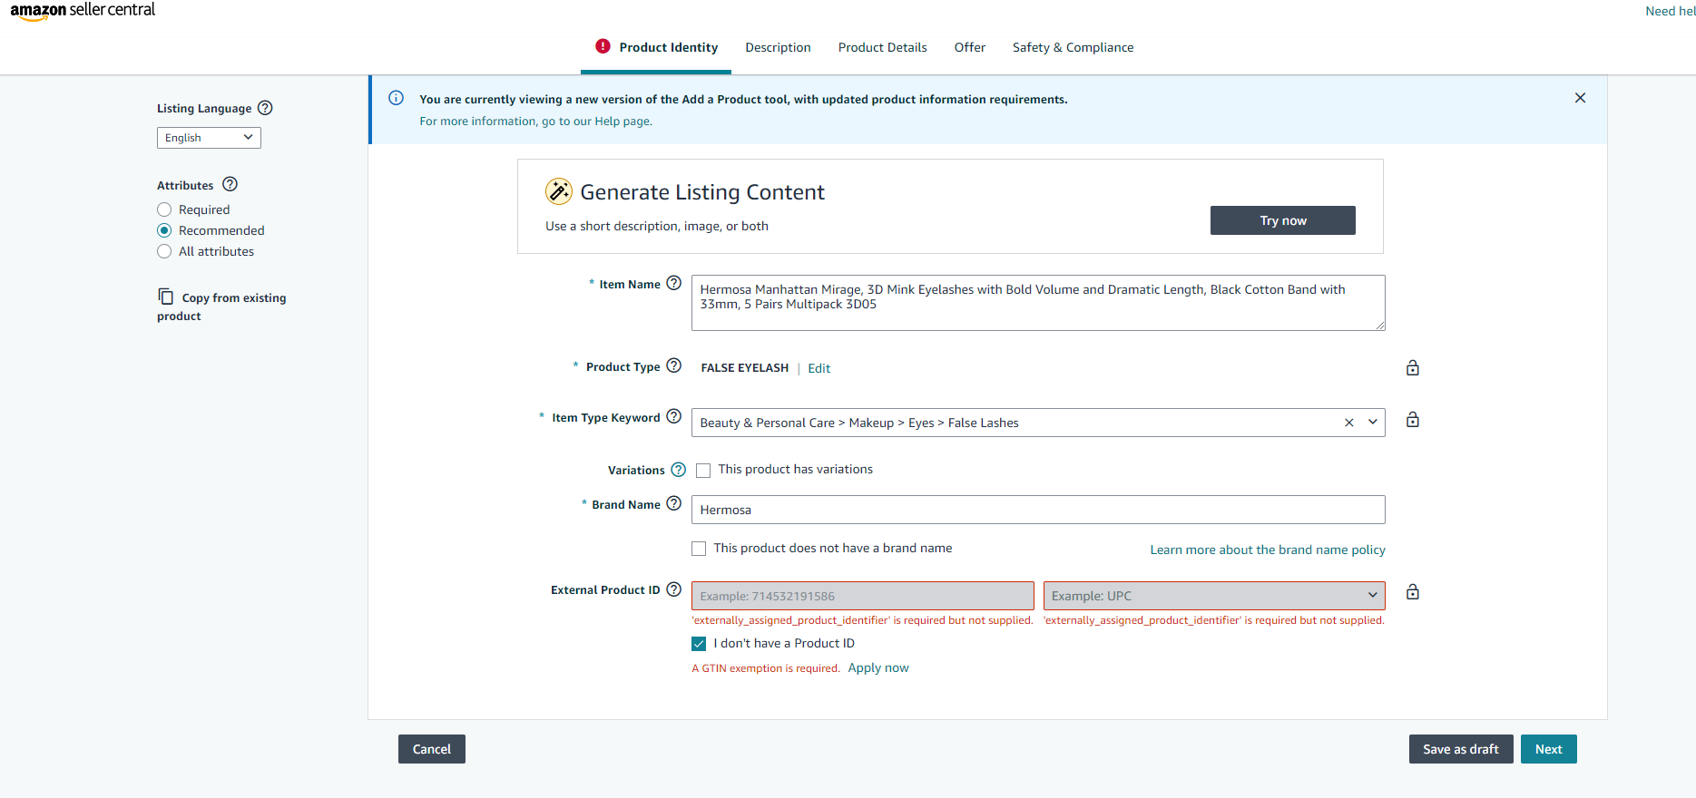The width and height of the screenshot is (1696, 798).
Task: Click the Generate Listing Content wand icon
Action: 559,191
